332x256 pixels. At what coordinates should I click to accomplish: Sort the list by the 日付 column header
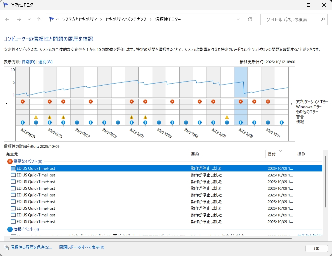tap(271, 154)
